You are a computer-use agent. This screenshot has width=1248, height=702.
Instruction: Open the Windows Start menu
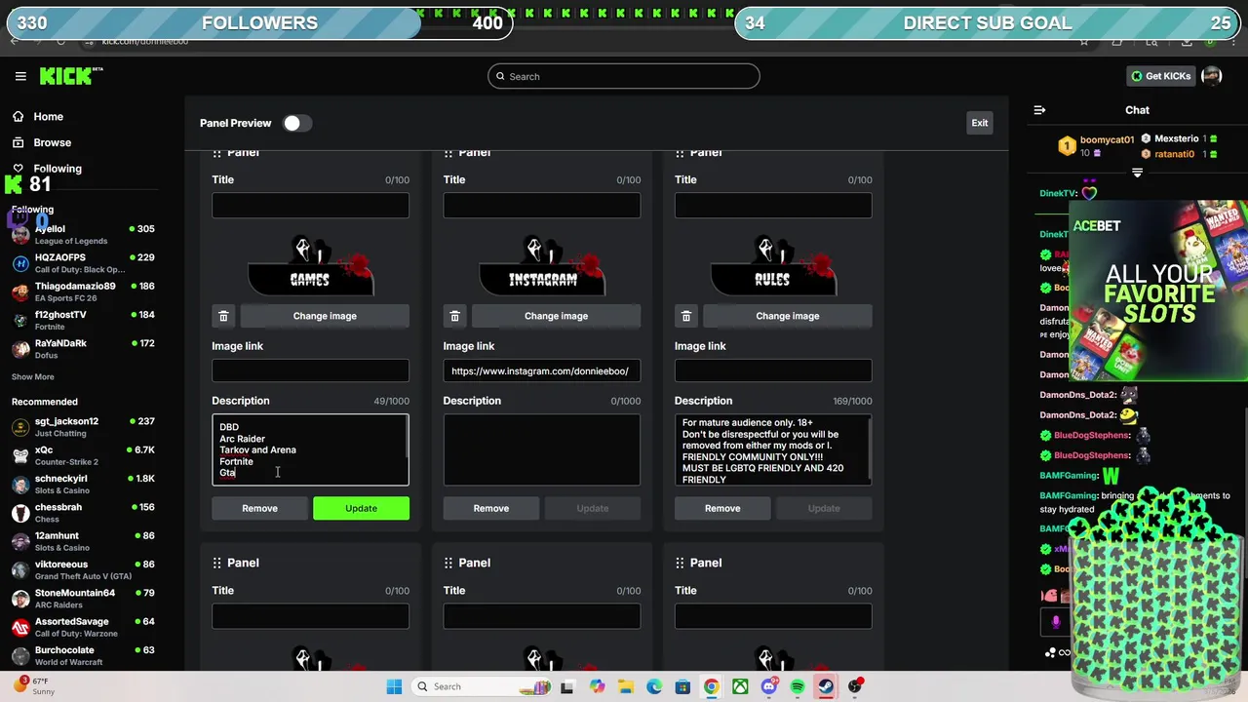pyautogui.click(x=394, y=686)
